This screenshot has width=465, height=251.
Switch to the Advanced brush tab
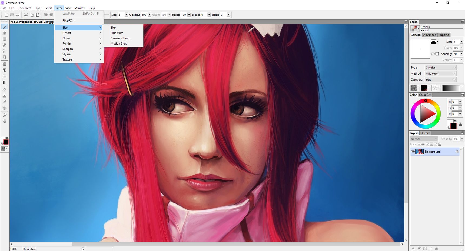point(430,35)
